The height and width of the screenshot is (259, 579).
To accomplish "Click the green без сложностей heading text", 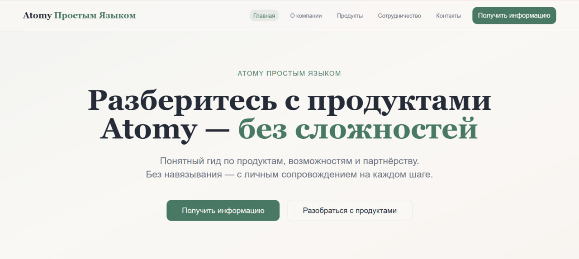I will tap(358, 129).
